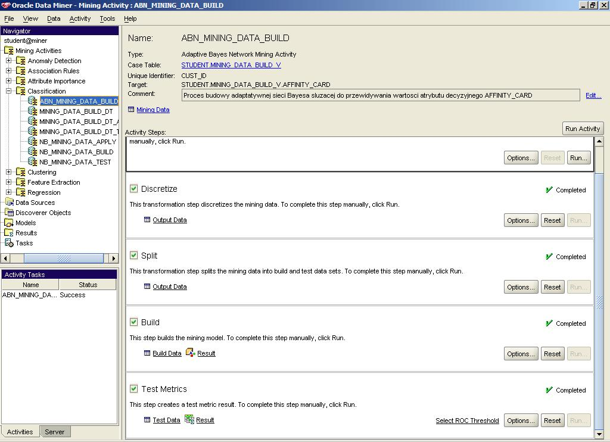Click the Mining Activities folder icon
This screenshot has width=610, height=442.
pyautogui.click(x=8, y=51)
